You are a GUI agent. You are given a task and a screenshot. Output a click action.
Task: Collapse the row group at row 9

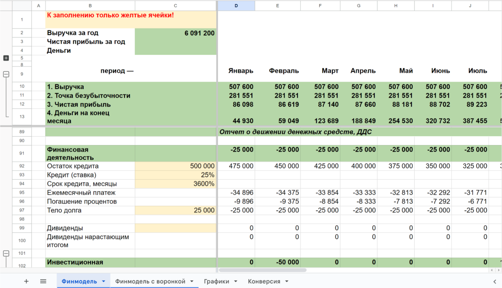[6, 74]
